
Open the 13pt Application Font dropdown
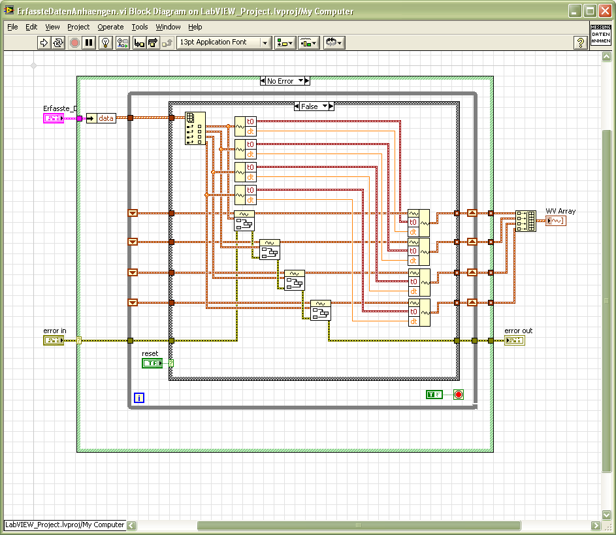[x=224, y=42]
